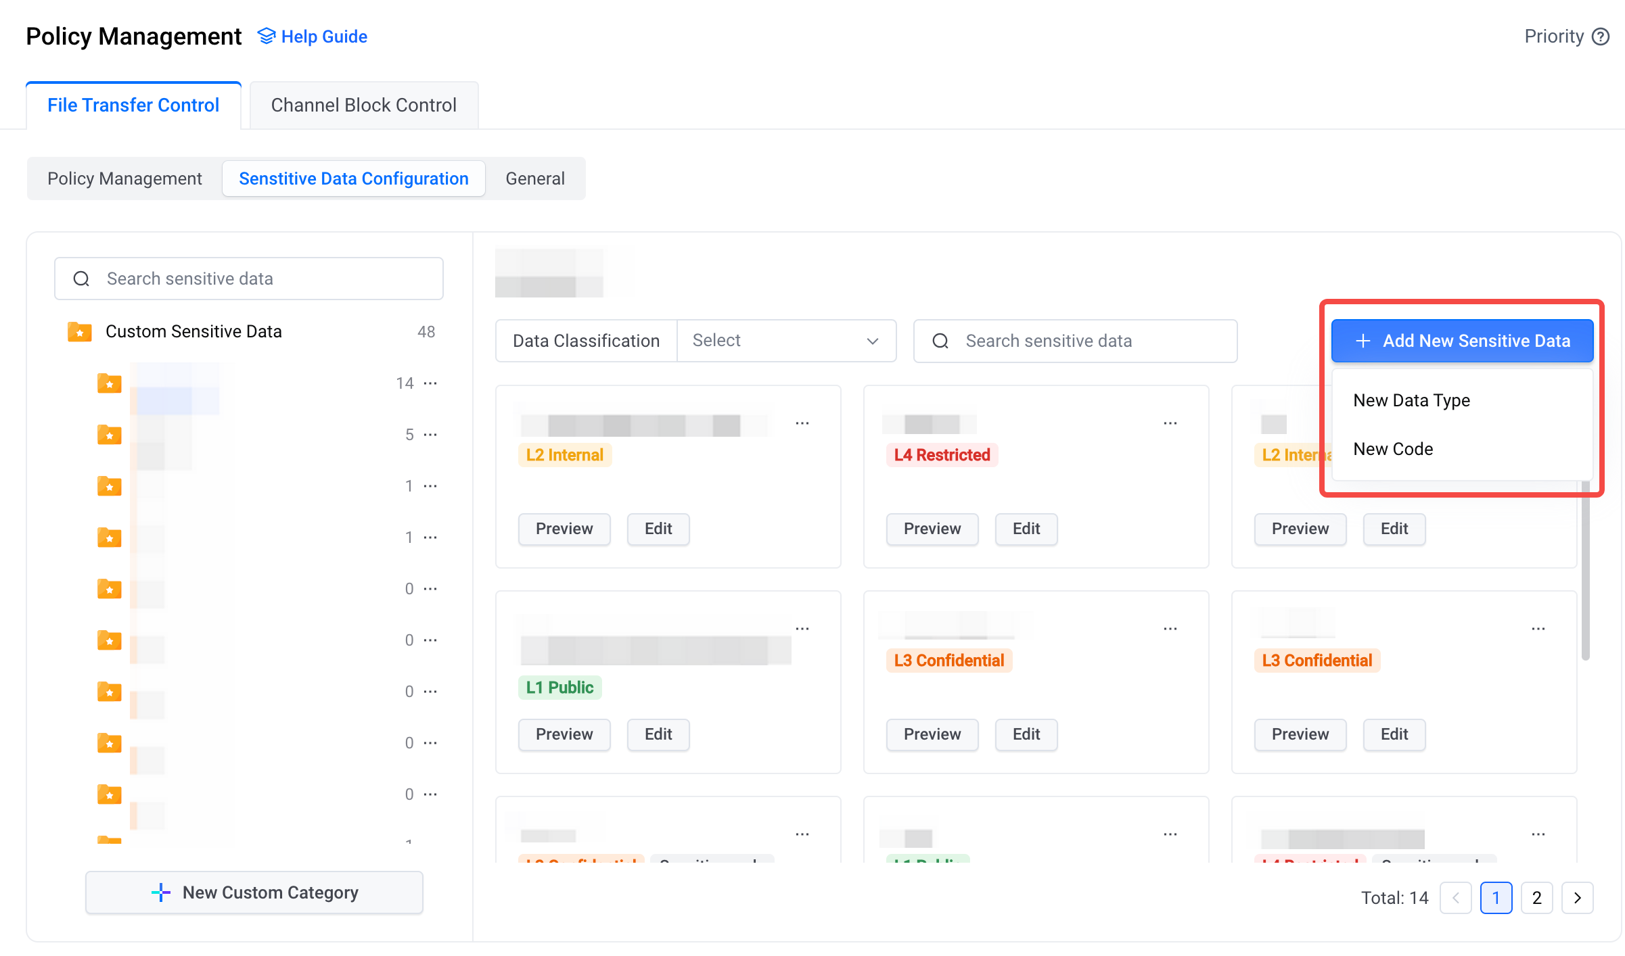Open ellipsis menu on L4 Restricted card

coord(1170,423)
